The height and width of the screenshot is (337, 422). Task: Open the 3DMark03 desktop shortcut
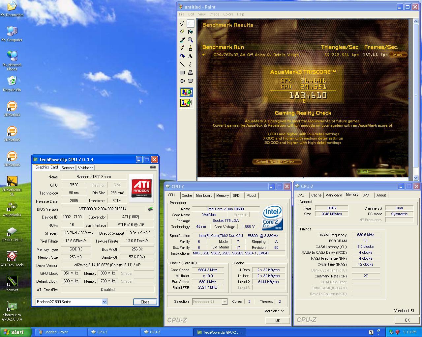tap(12, 109)
